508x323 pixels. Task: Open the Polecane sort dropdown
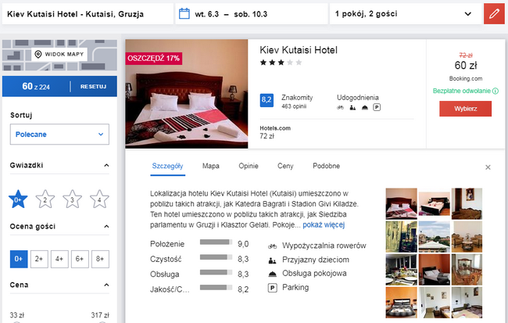[59, 135]
